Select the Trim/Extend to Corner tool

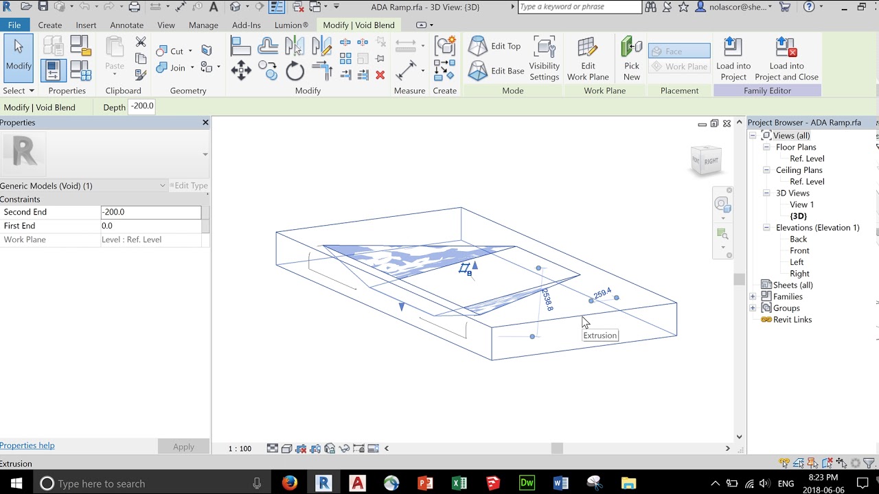tap(321, 70)
